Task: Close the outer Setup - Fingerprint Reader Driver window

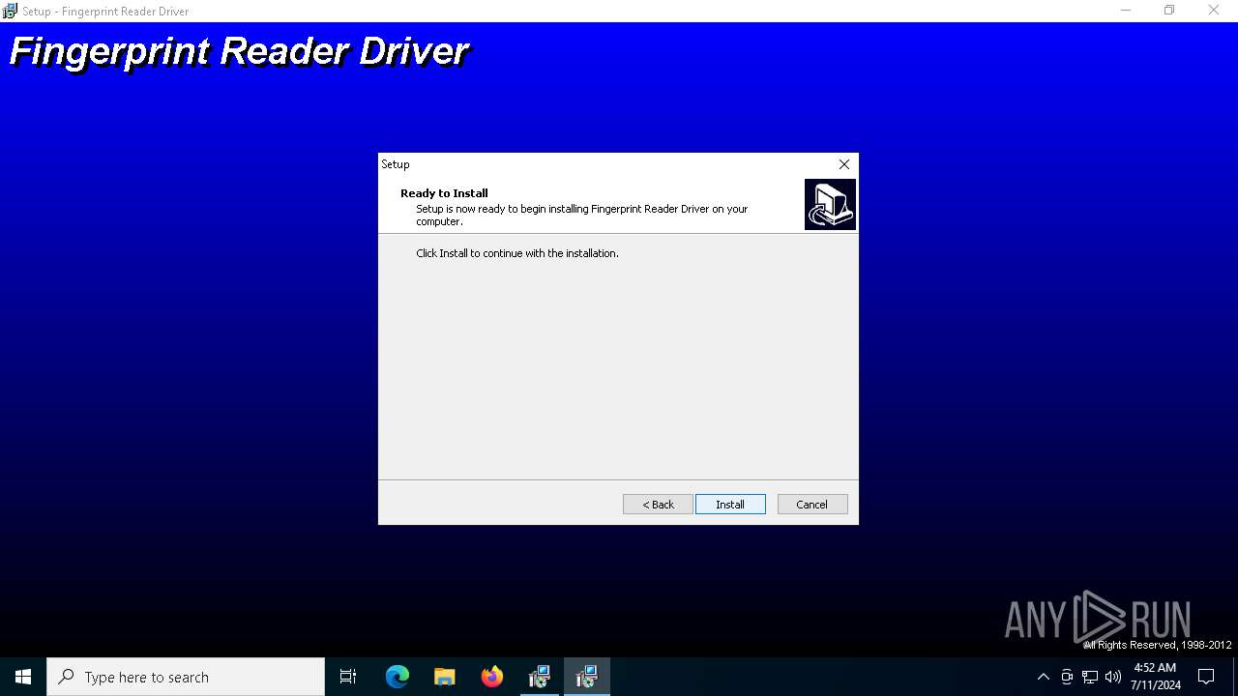Action: tap(1214, 11)
